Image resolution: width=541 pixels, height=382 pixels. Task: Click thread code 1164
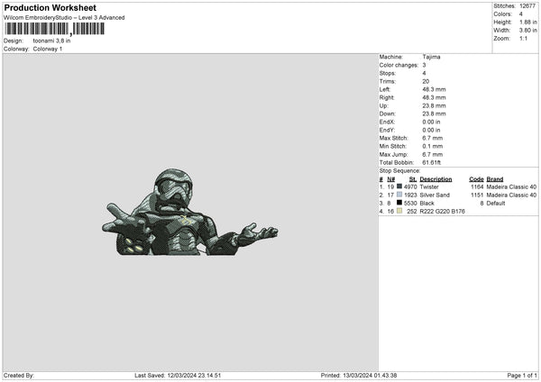click(477, 186)
